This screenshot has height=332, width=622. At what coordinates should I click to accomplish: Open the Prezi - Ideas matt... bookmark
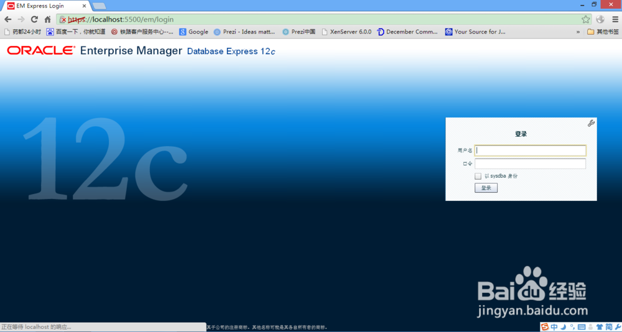pos(244,32)
